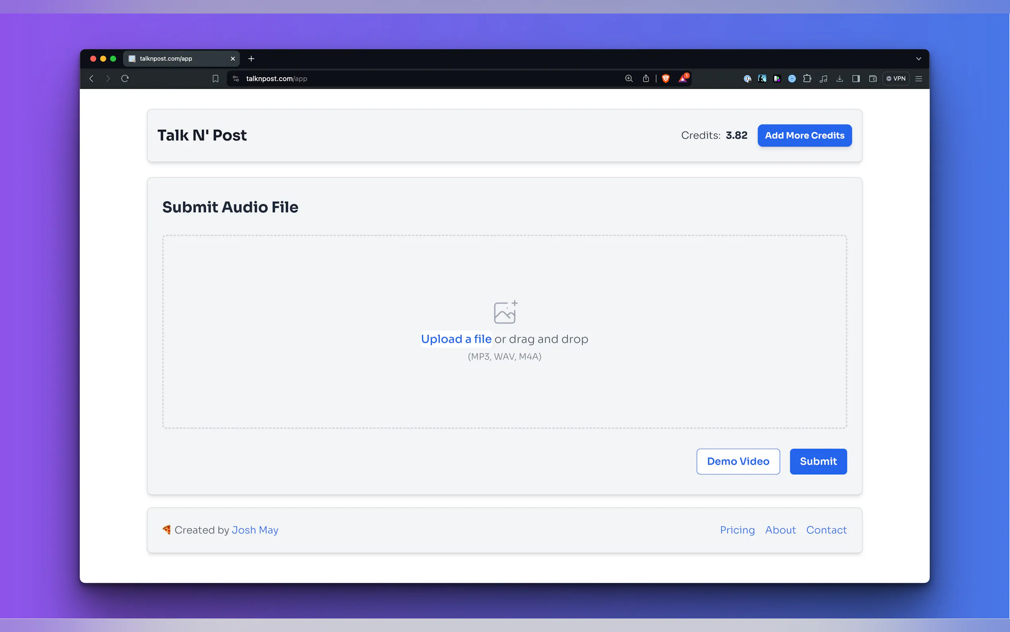1010x632 pixels.
Task: Toggle the browser sidebar panel icon
Action: tap(856, 78)
